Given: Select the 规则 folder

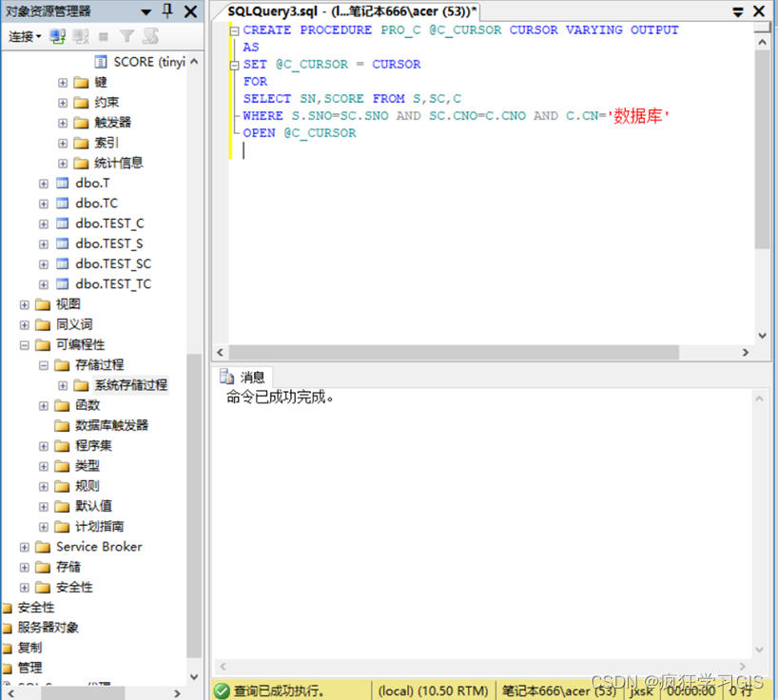Looking at the screenshot, I should pyautogui.click(x=88, y=486).
